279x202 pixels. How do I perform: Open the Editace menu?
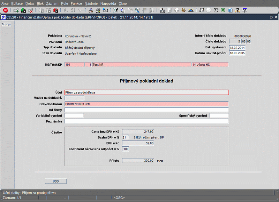(x=17, y=3)
